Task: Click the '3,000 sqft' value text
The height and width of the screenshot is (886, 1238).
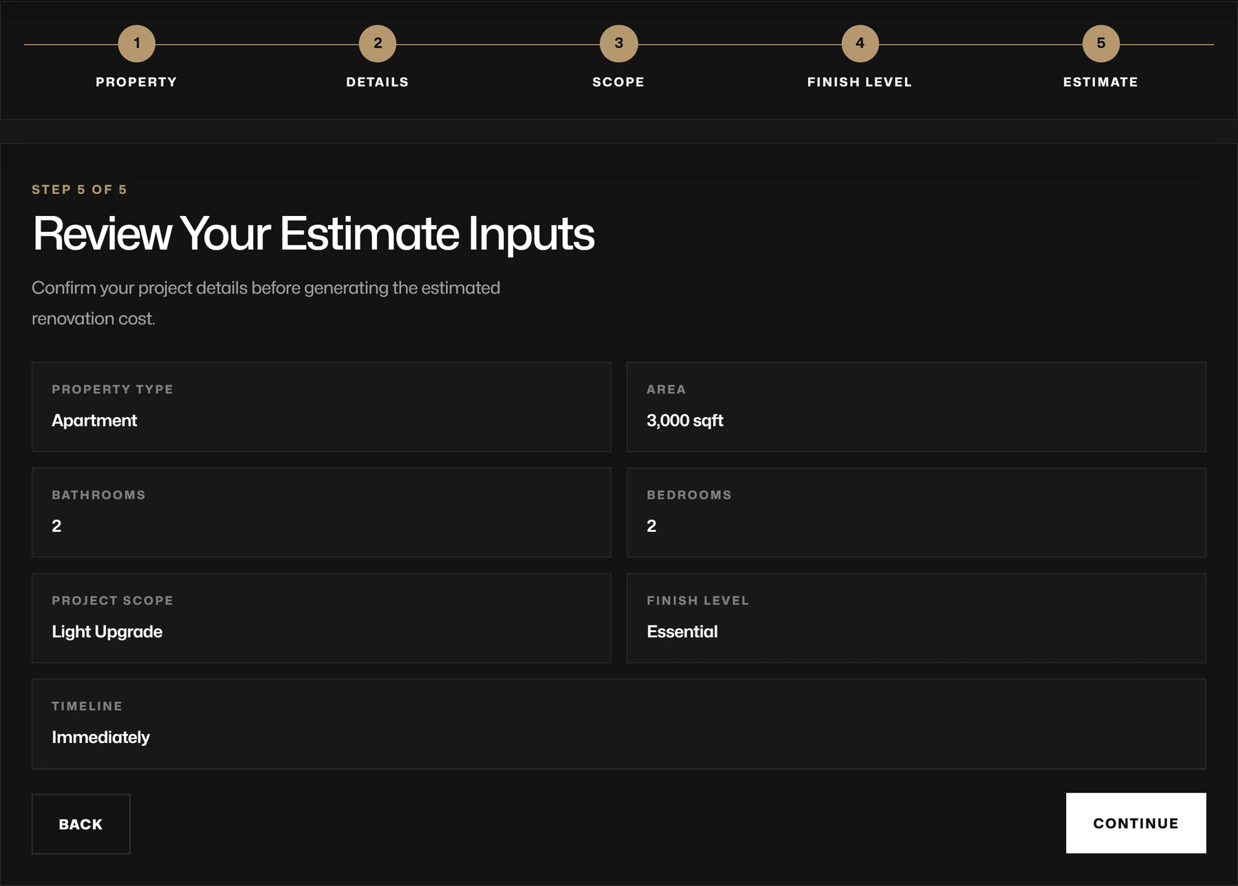Action: click(x=685, y=420)
